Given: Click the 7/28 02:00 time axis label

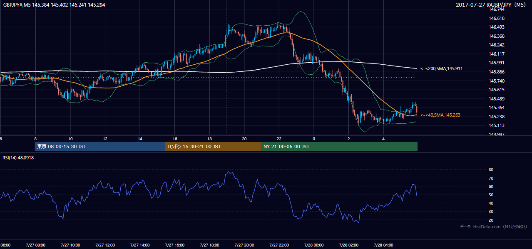Looking at the screenshot, I should tap(348, 245).
